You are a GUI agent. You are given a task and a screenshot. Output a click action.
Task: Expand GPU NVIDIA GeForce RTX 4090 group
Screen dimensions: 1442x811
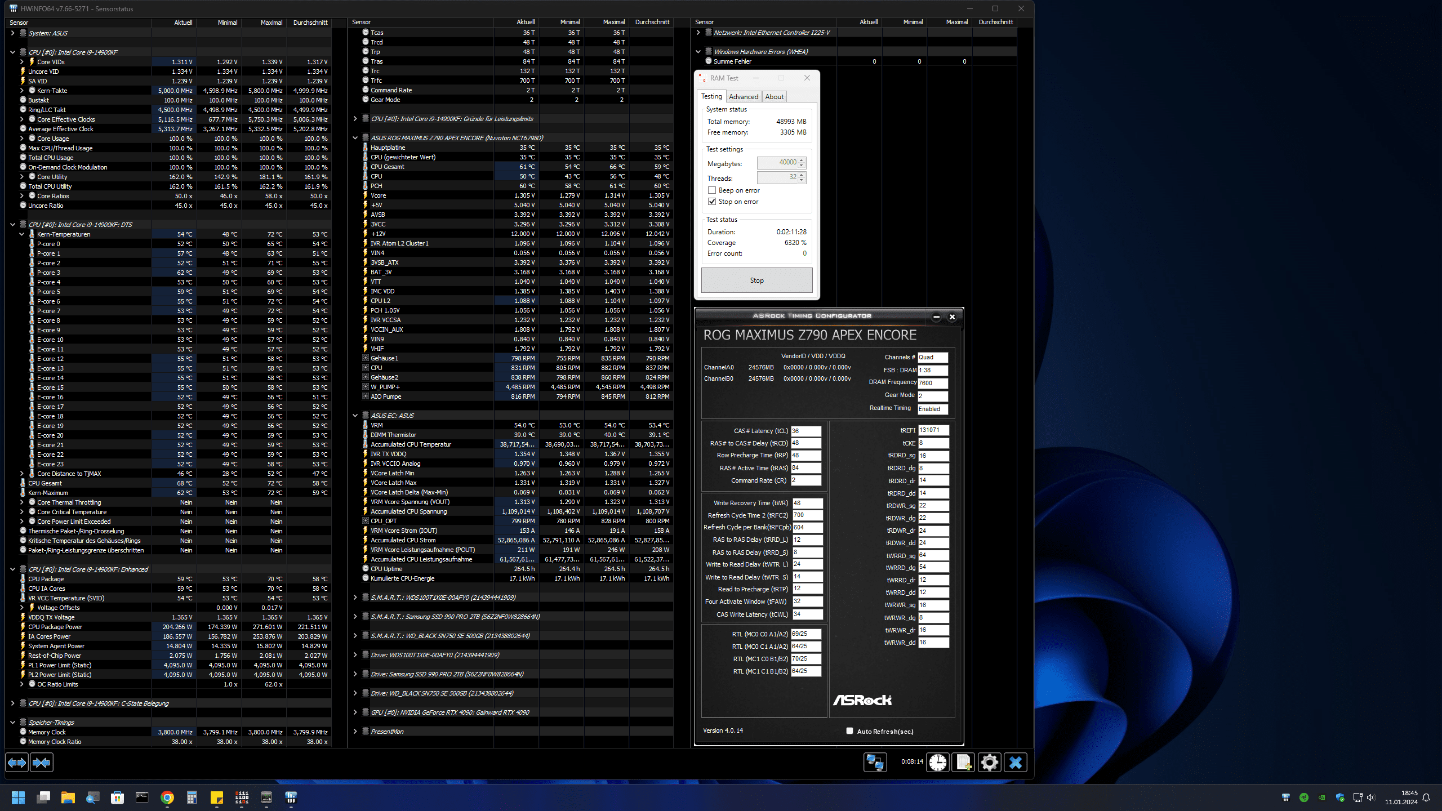355,712
